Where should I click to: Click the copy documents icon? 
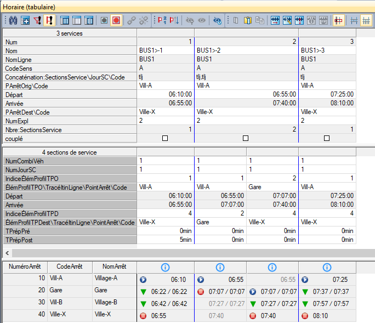click(x=259, y=20)
